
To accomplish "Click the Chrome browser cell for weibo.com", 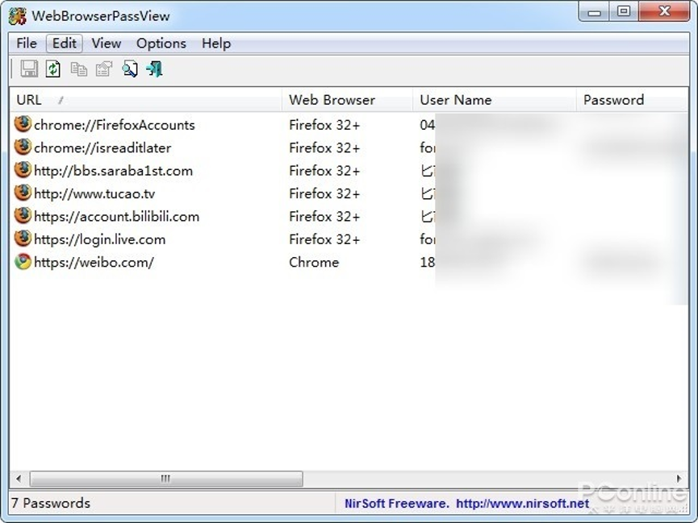I will point(314,263).
